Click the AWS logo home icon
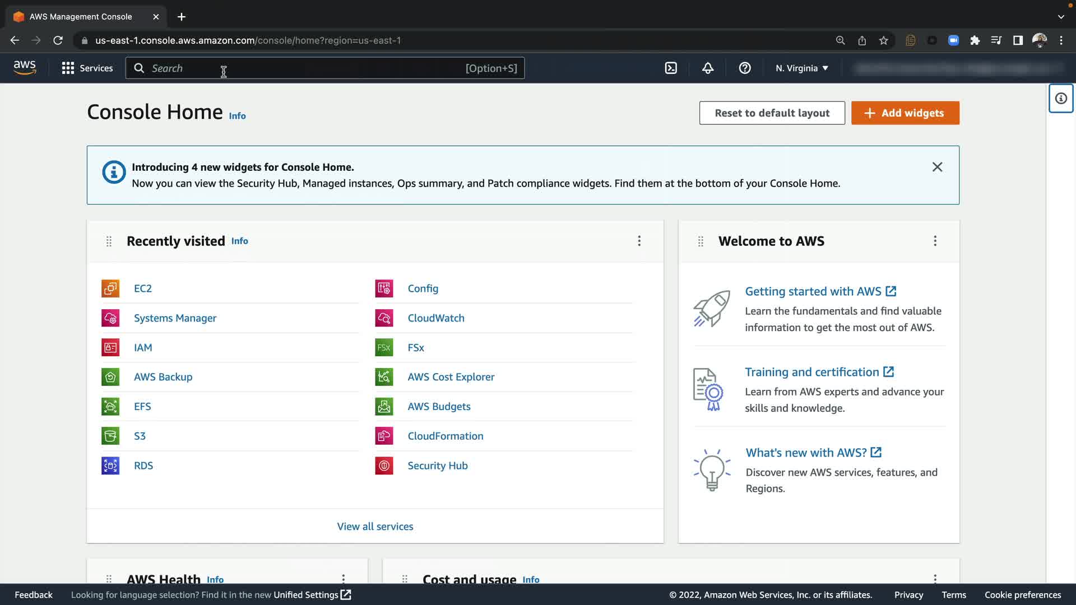The height and width of the screenshot is (605, 1076). click(25, 68)
